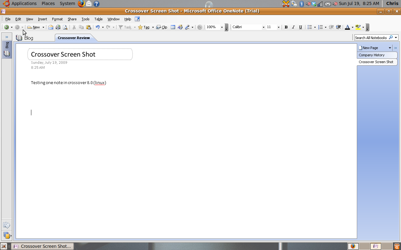Screen dimensions: 401x250
Task: Open the font color dropdown arrow
Action: point(352,27)
